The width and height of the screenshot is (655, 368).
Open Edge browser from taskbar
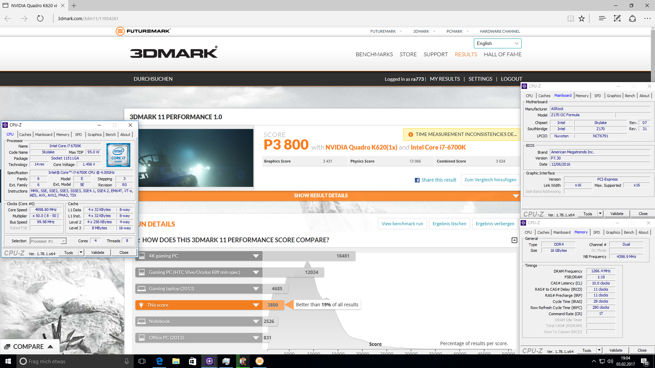tap(159, 361)
